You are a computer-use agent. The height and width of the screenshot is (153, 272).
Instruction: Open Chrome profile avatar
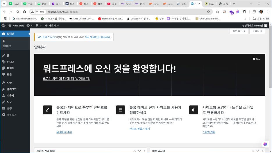coord(261,12)
